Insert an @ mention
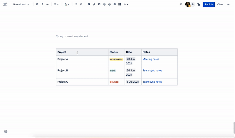235x138 pixels. 104,4
